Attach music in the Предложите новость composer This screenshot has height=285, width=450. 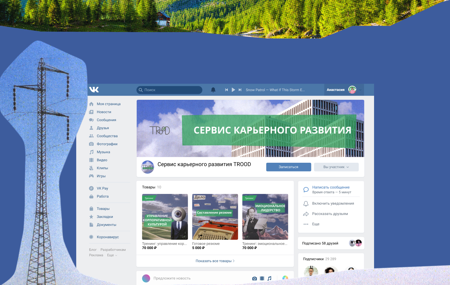click(x=270, y=278)
